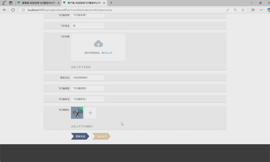Open the favorites list icon
270x162 pixels.
coord(253,10)
